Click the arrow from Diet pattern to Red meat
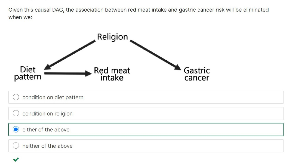Image resolution: width=294 pixels, height=167 pixels. point(68,73)
